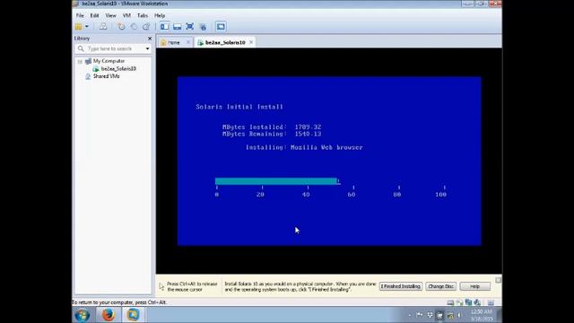Click the Solaris Initial Install heading
Viewport: 574px width, 323px height.
point(239,107)
